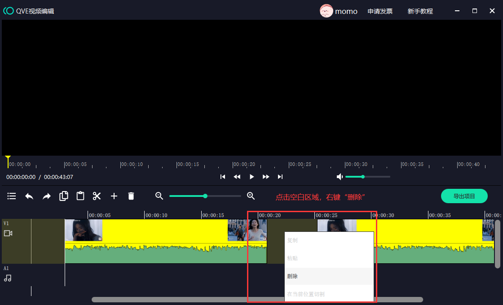This screenshot has height=305, width=503.
Task: Zoom in timeline with plus magnifier
Action: [x=251, y=196]
